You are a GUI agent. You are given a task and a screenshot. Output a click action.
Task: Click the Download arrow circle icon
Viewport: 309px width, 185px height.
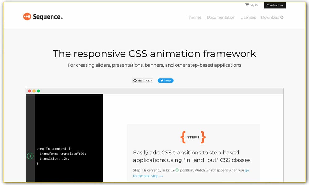pyautogui.click(x=282, y=17)
